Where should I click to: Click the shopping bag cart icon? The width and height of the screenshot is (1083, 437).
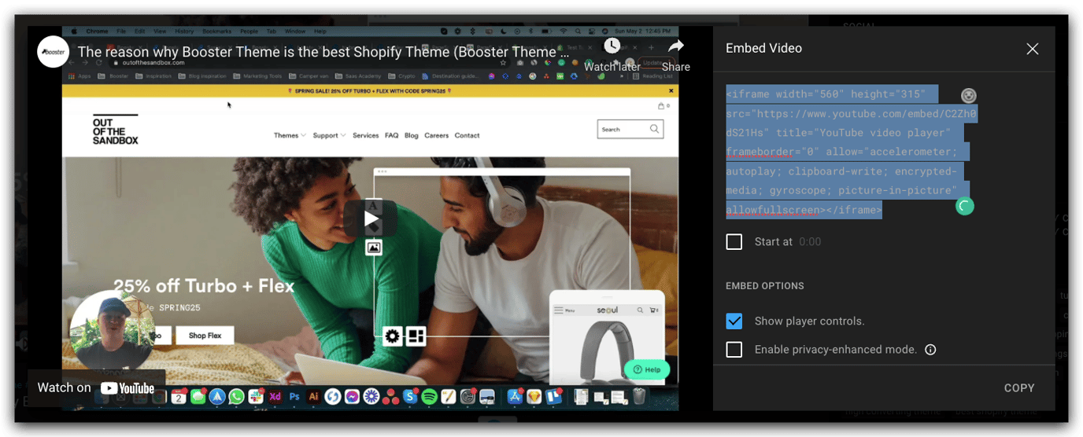coord(663,105)
